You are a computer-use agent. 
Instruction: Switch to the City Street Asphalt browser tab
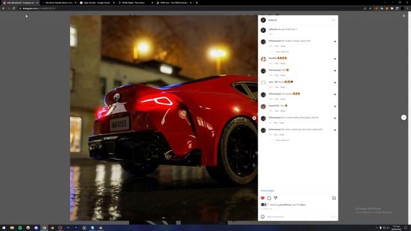click(59, 3)
